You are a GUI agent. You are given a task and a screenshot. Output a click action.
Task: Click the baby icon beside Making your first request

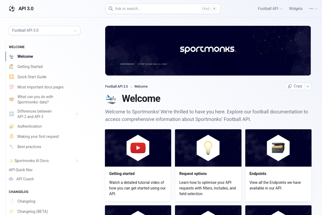pyautogui.click(x=11, y=137)
